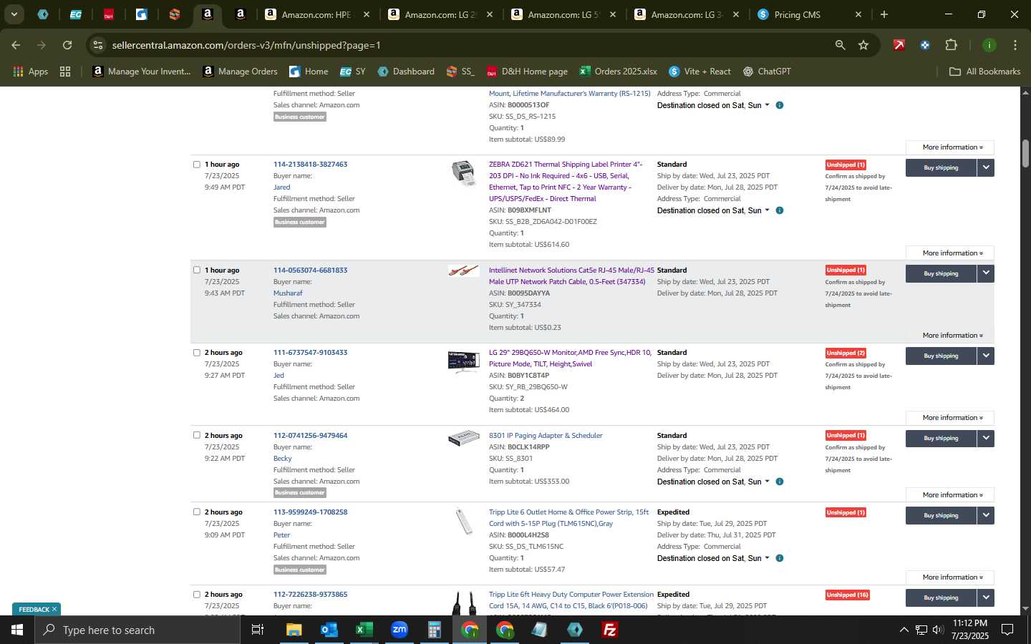Expand Destination closed dropdown on Becky's order

point(767,482)
